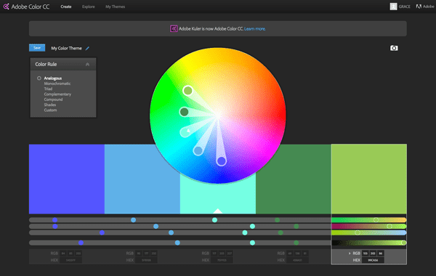436x276 pixels.
Task: Select the light blue wheel handle
Action: pos(198,150)
